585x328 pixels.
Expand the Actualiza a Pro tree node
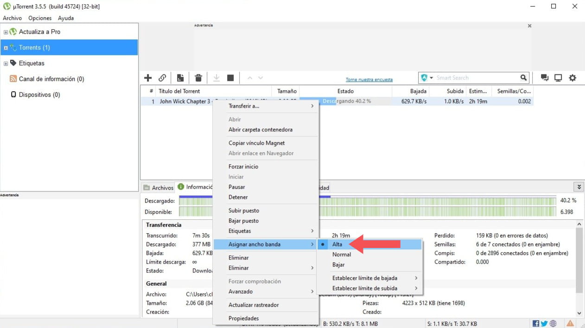(x=6, y=32)
